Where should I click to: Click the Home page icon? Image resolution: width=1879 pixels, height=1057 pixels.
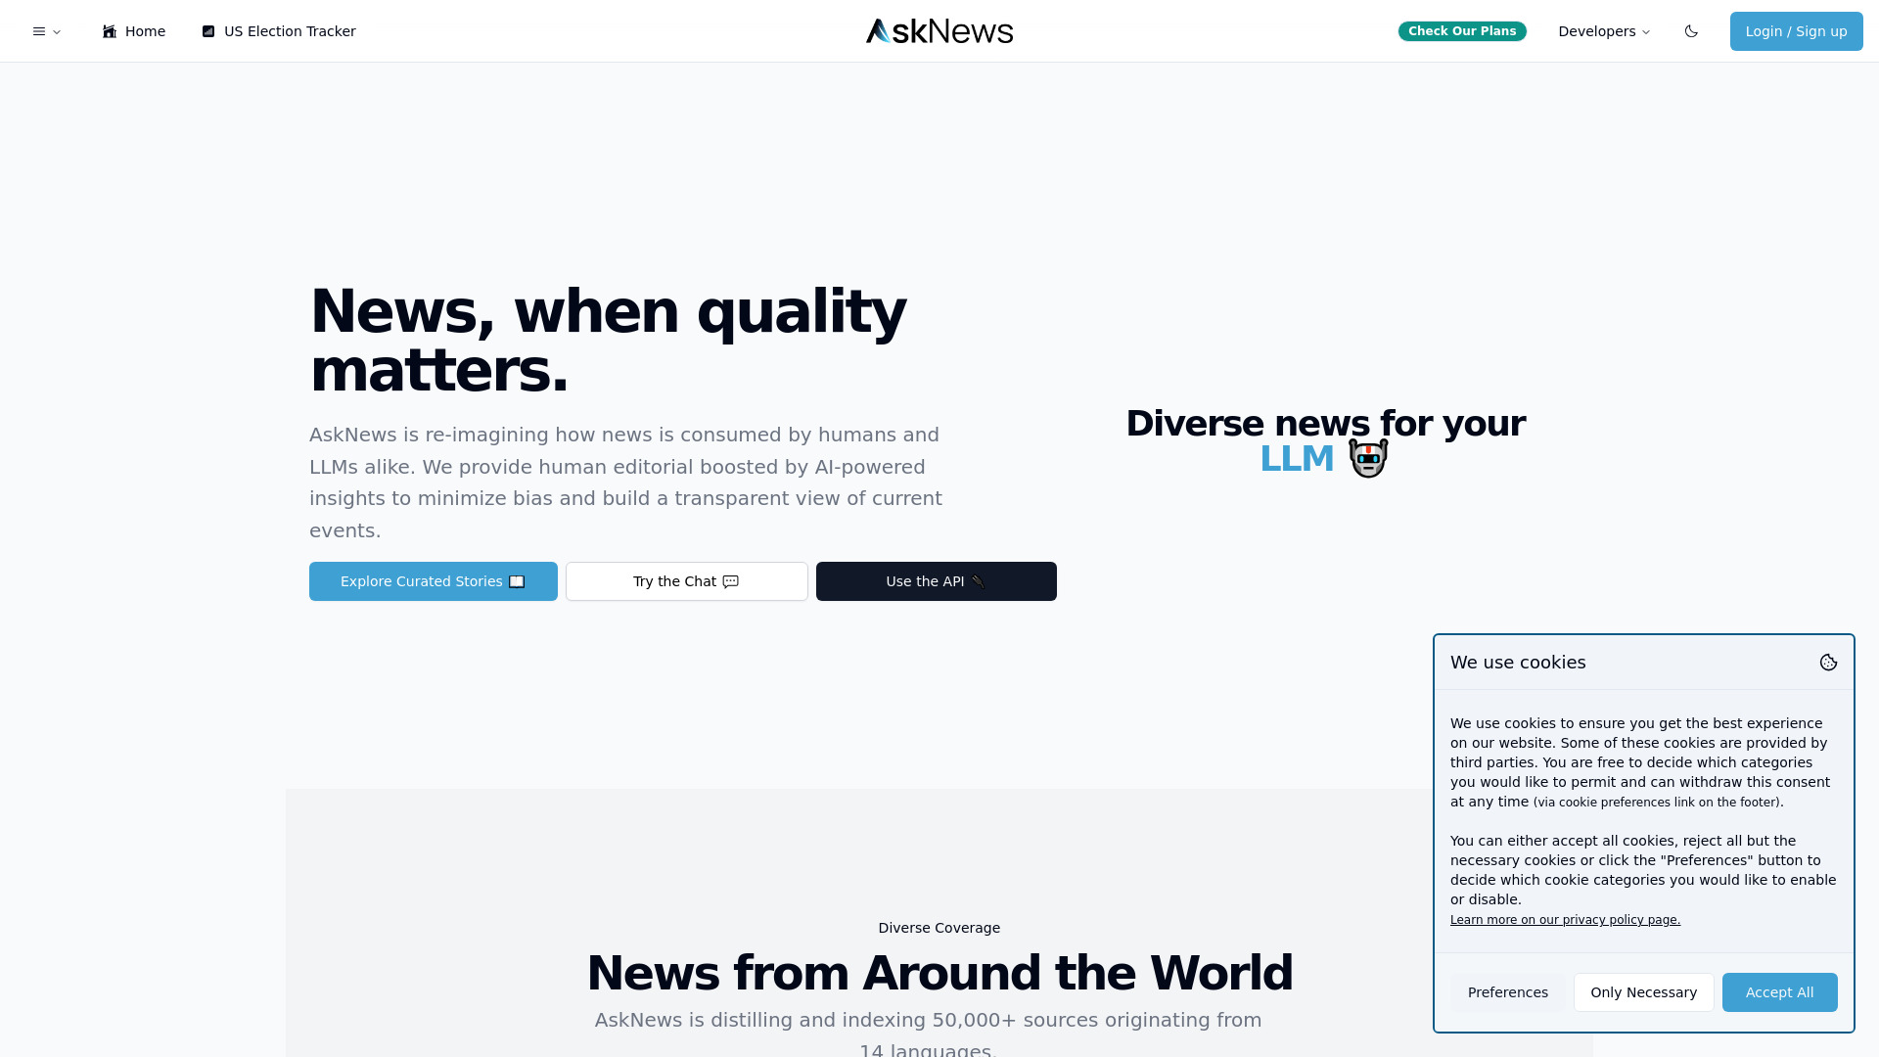point(110,31)
